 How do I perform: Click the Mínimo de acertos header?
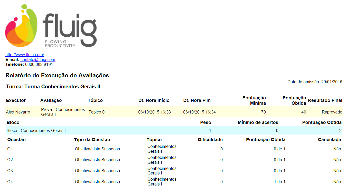pyautogui.click(x=258, y=122)
